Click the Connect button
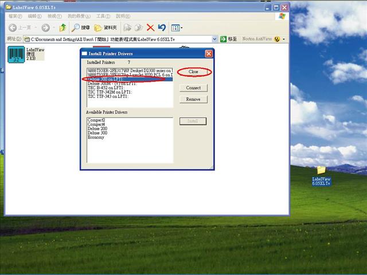The height and width of the screenshot is (275, 367). [x=193, y=88]
